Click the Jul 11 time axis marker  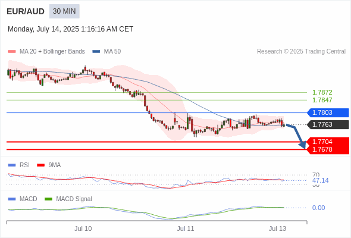pyautogui.click(x=186, y=228)
